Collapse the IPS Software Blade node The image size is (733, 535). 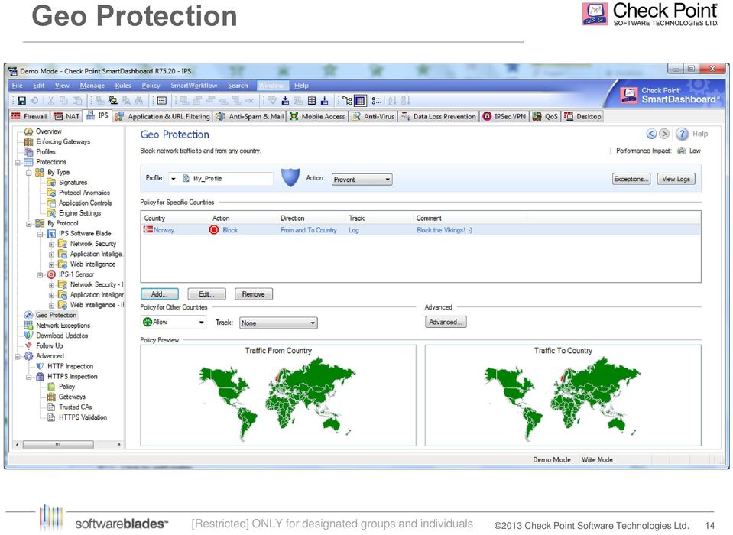41,234
